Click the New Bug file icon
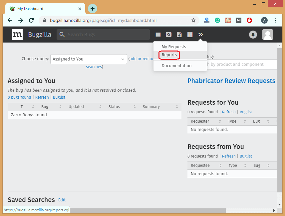285x216 pixels. (x=179, y=35)
